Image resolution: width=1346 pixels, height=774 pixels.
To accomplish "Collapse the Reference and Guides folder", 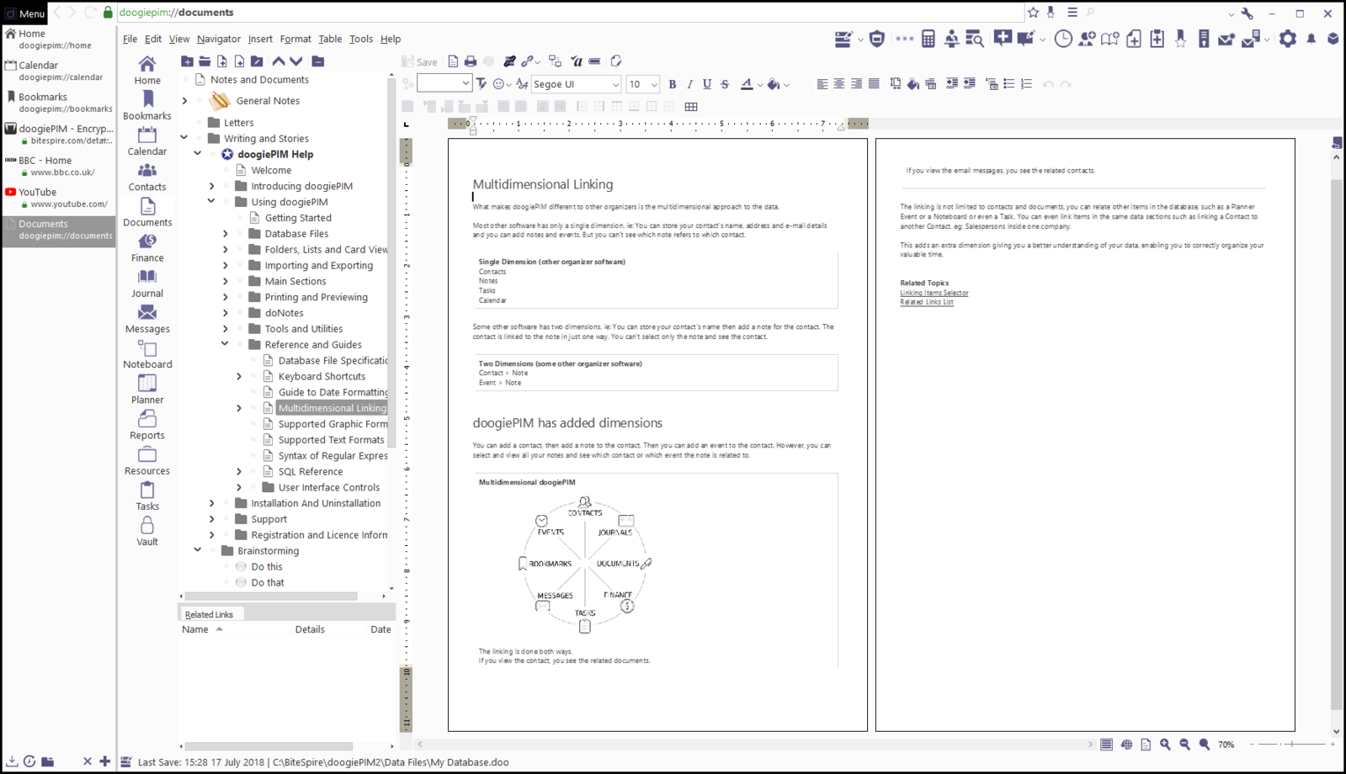I will 225,344.
